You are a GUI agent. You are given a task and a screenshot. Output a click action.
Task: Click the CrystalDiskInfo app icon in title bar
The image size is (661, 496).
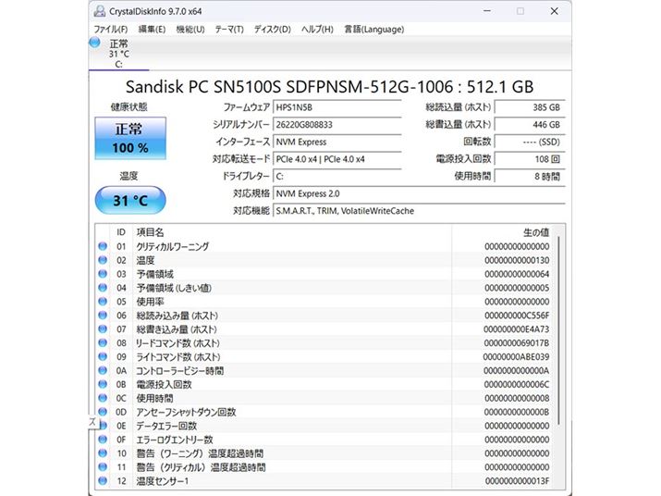click(100, 11)
